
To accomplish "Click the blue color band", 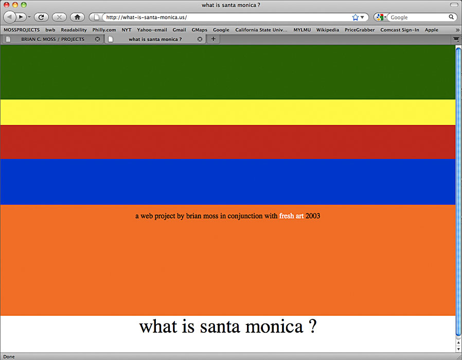I will (227, 182).
